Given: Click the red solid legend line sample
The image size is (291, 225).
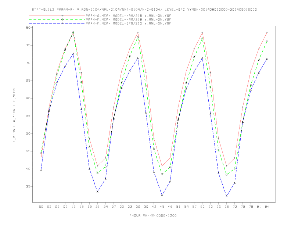Looking at the screenshot, I should 57,15.
